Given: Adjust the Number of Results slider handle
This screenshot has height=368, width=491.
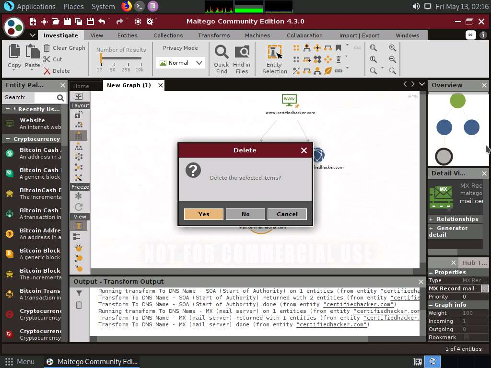Looking at the screenshot, I should [x=101, y=58].
